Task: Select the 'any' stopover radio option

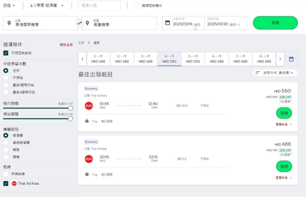Action: 6,71
